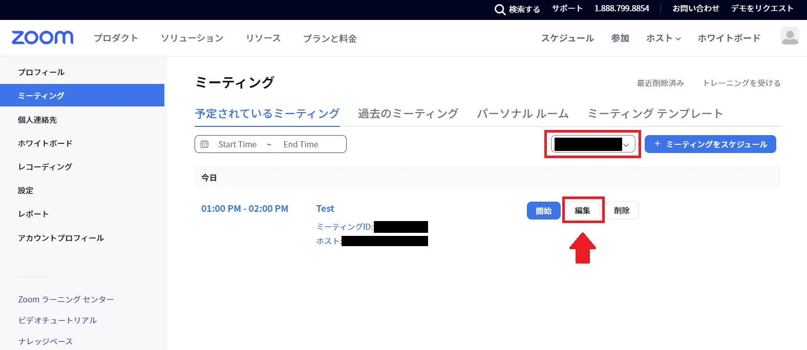The width and height of the screenshot is (807, 350).
Task: Expand the host ホスト dropdown menu
Action: tap(663, 38)
